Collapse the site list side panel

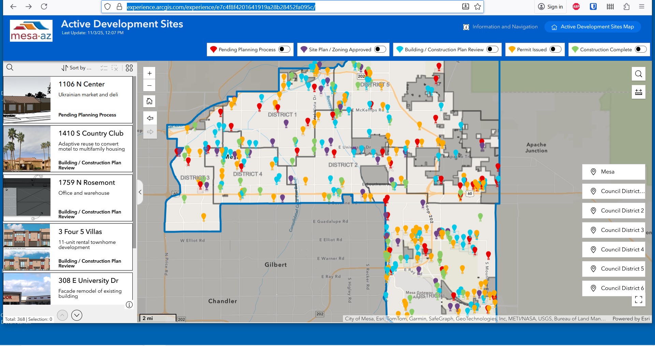tap(140, 192)
